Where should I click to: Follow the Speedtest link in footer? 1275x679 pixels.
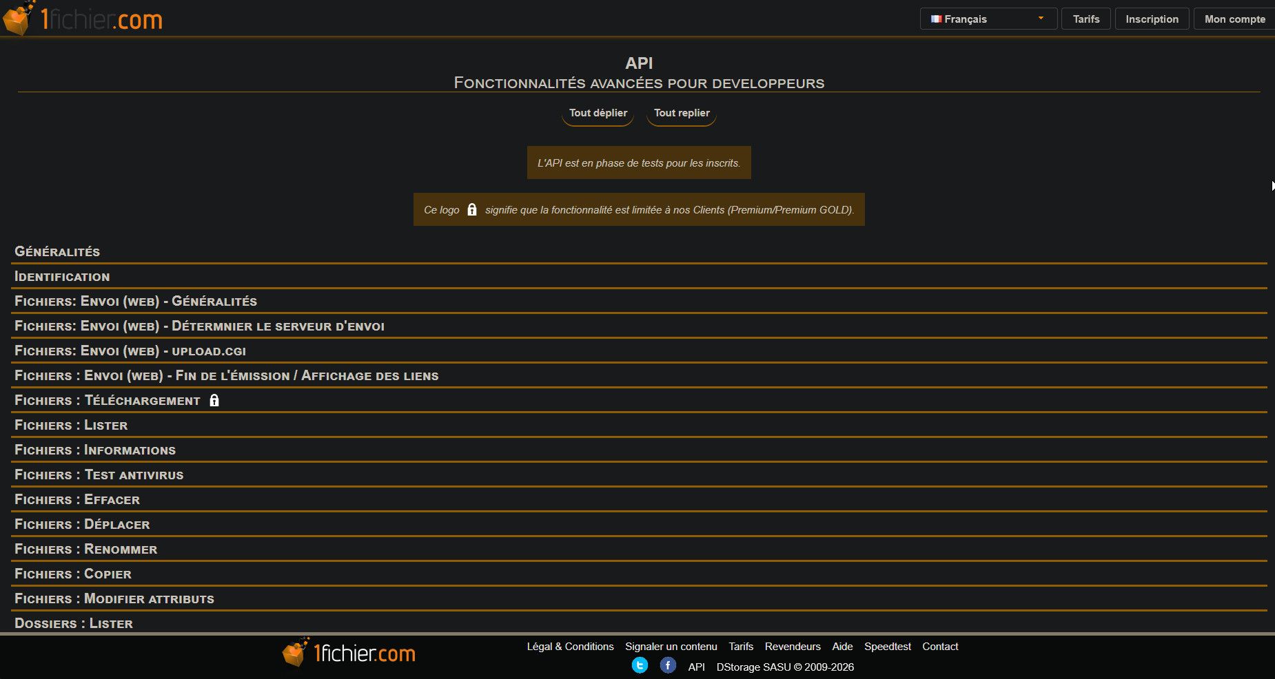tap(887, 647)
